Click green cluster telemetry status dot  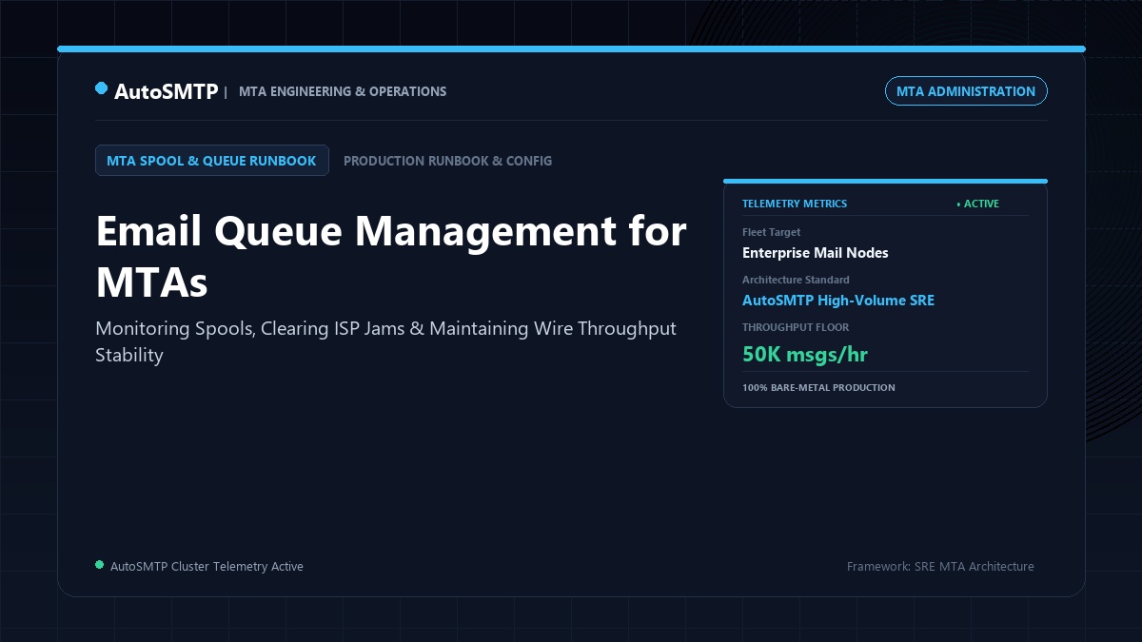click(x=99, y=565)
